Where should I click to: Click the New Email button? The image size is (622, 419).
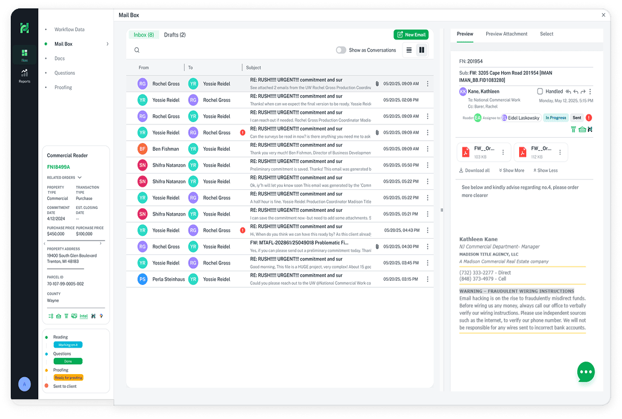[411, 35]
